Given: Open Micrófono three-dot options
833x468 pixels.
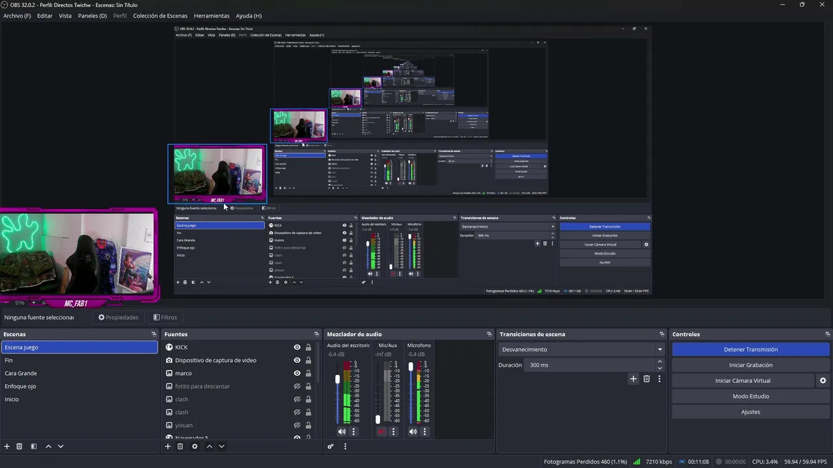Looking at the screenshot, I should click(425, 432).
